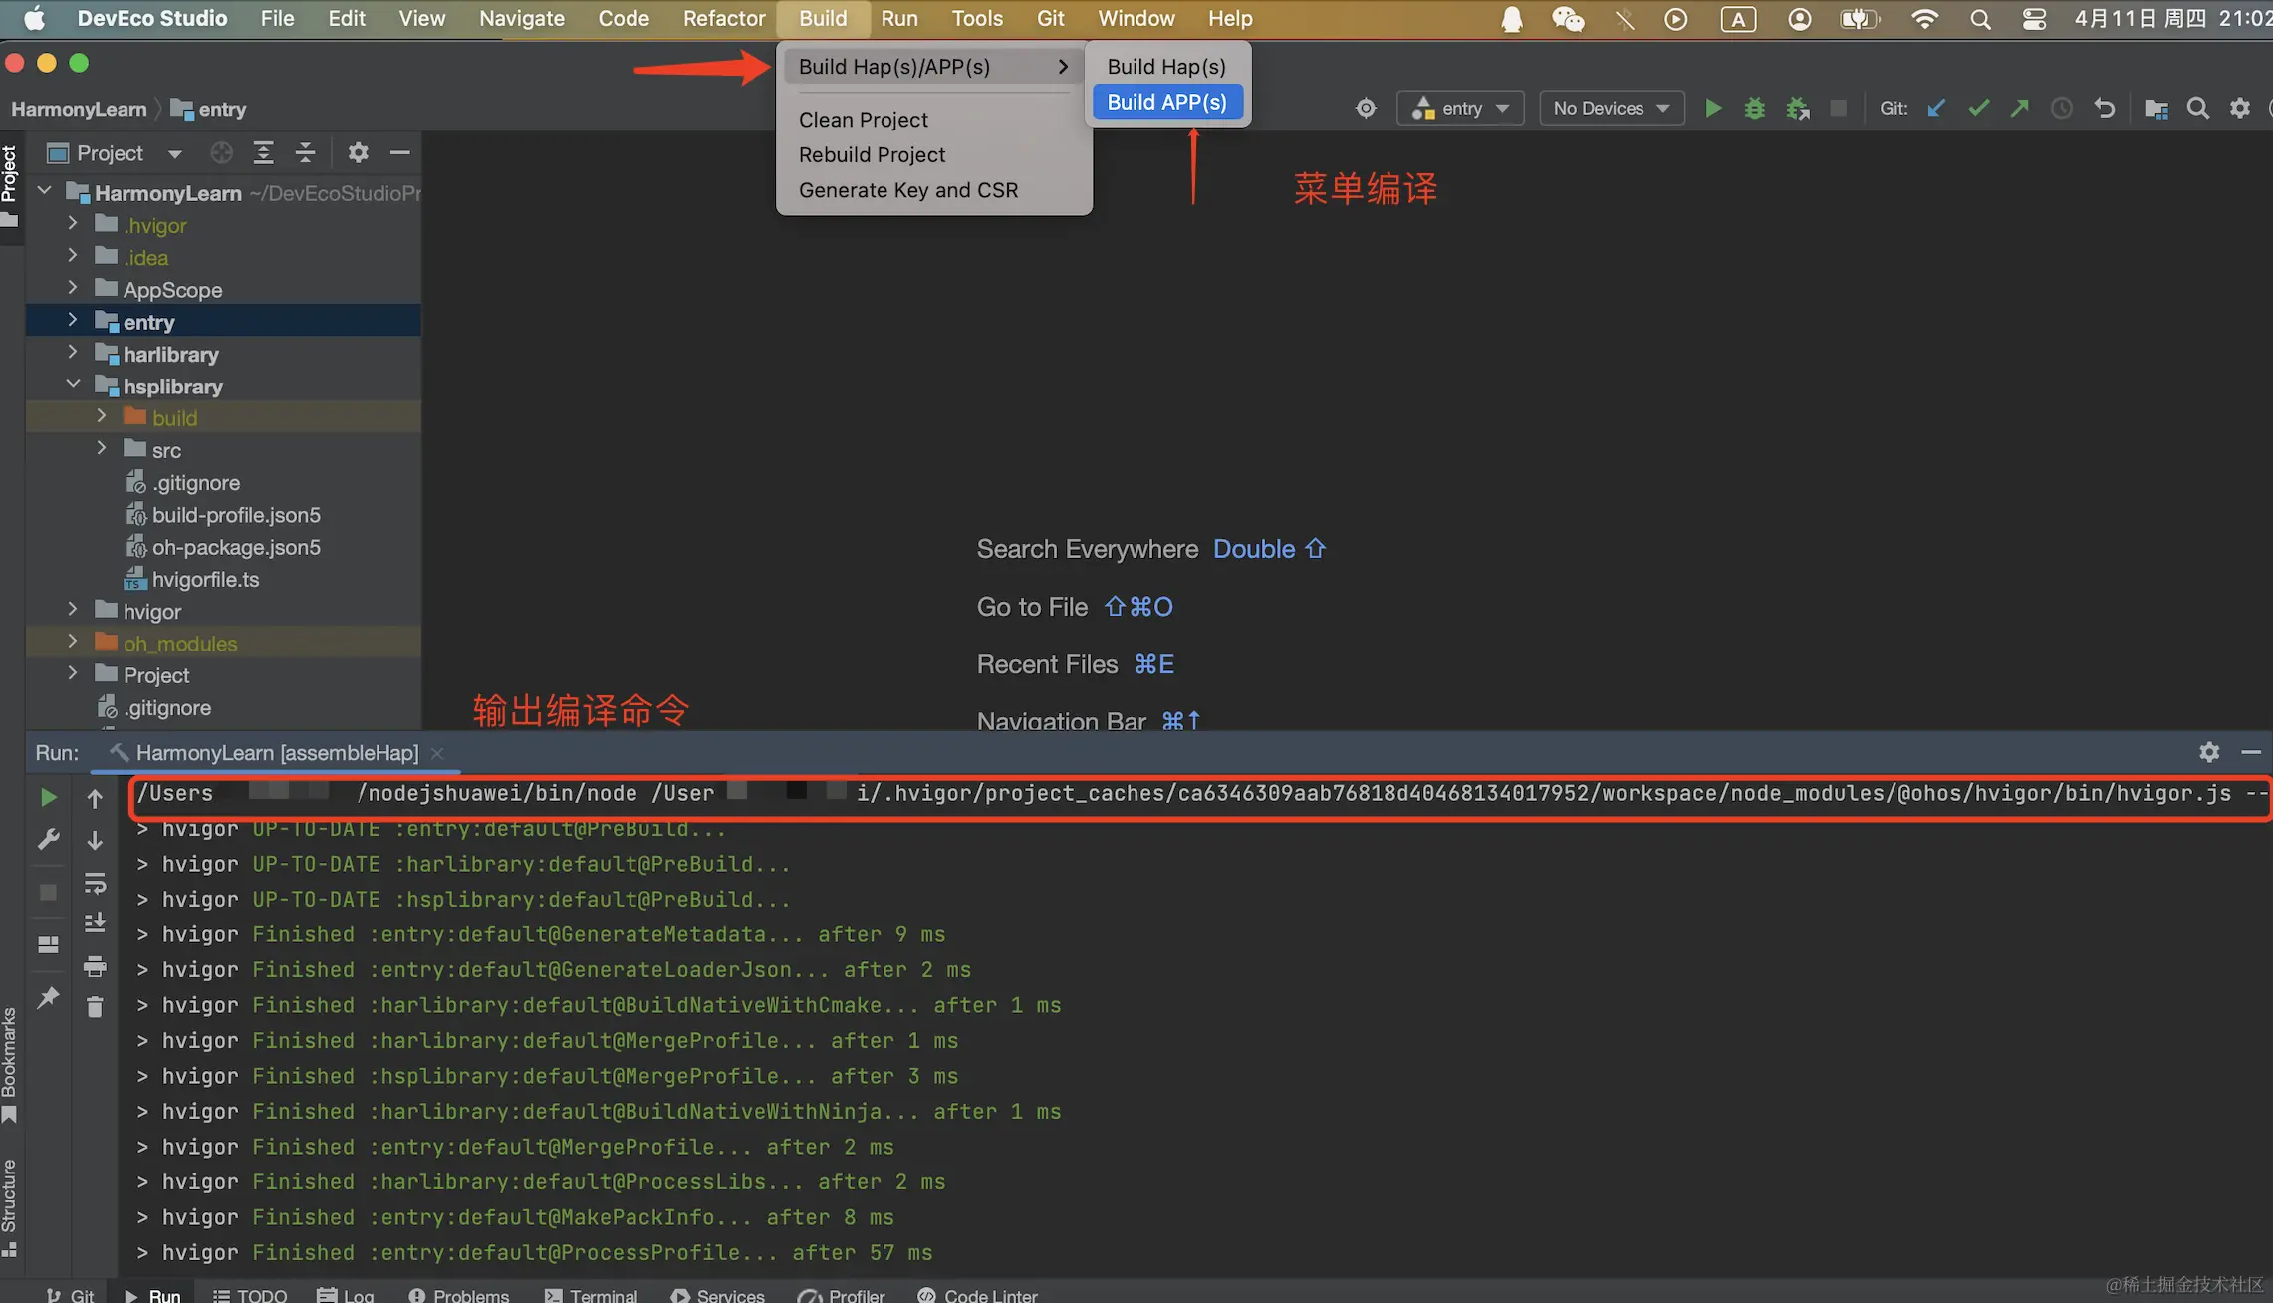The image size is (2273, 1303).
Task: Choose Generate Key and CSR
Action: [x=907, y=190]
